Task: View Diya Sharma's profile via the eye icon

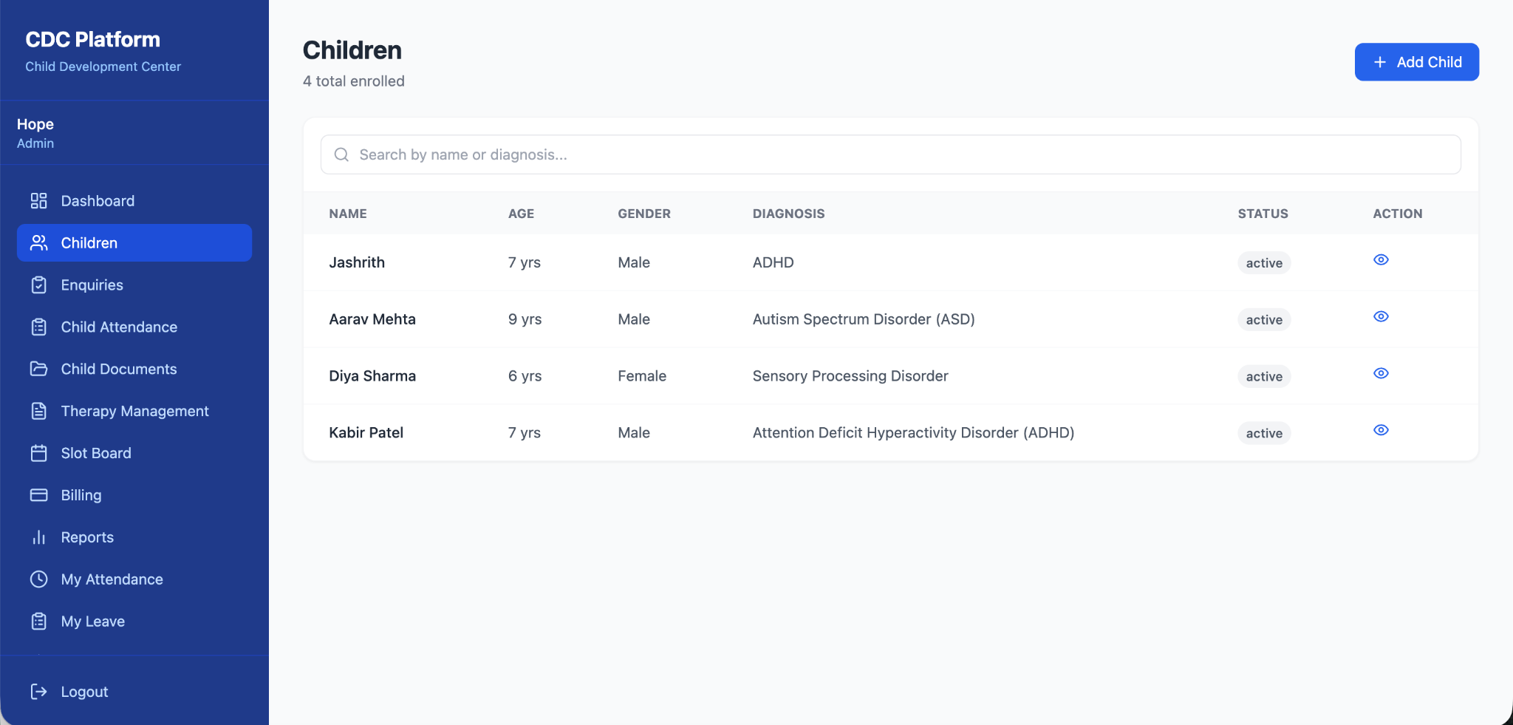Action: [x=1381, y=374]
